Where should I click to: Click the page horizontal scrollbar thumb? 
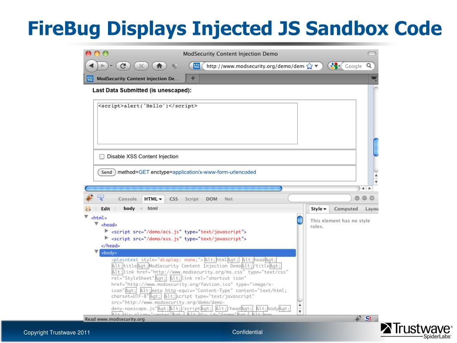[183, 188]
